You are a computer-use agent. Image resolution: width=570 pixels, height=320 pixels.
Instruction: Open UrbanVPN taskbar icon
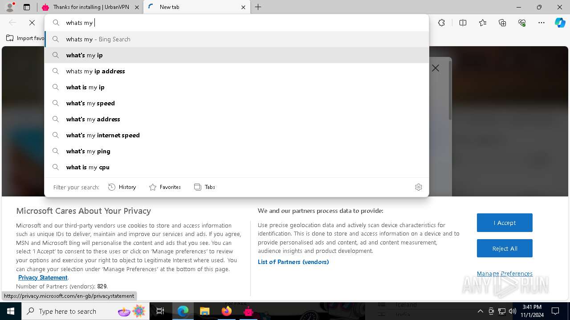tap(248, 311)
